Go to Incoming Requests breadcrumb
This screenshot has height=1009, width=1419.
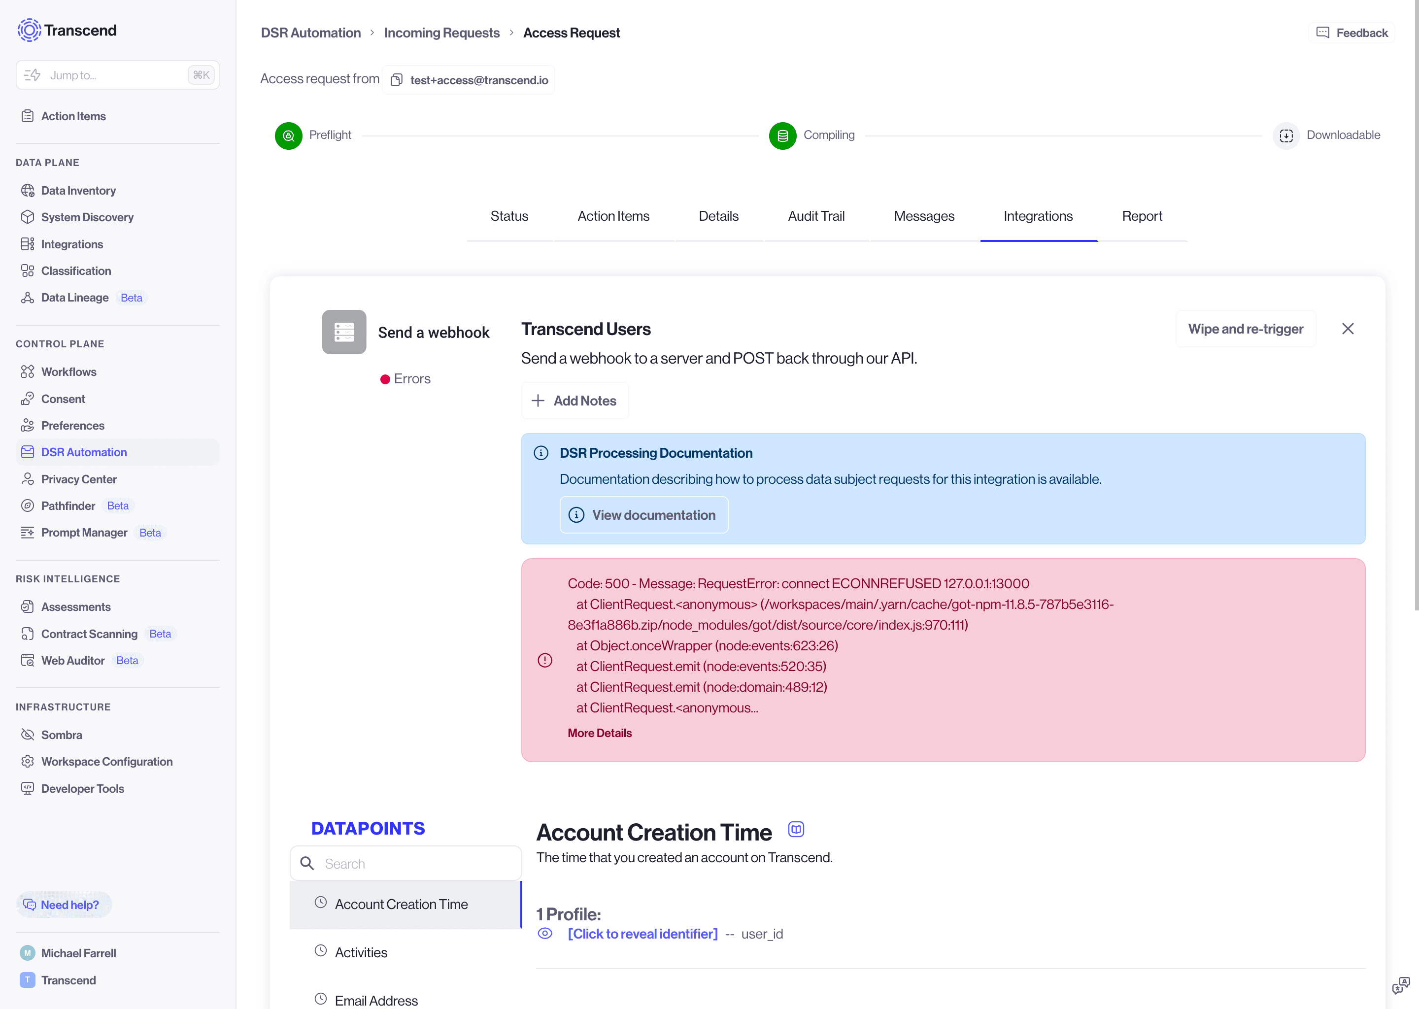(x=442, y=33)
